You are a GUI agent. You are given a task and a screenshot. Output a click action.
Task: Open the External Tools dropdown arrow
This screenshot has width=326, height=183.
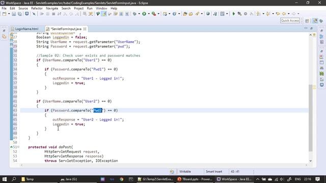coord(158,14)
